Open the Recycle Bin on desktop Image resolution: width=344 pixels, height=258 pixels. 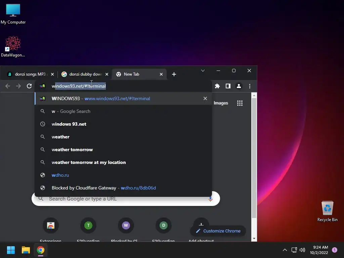coord(327,211)
